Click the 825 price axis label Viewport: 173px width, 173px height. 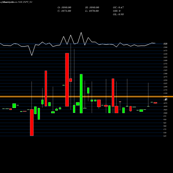165,136
